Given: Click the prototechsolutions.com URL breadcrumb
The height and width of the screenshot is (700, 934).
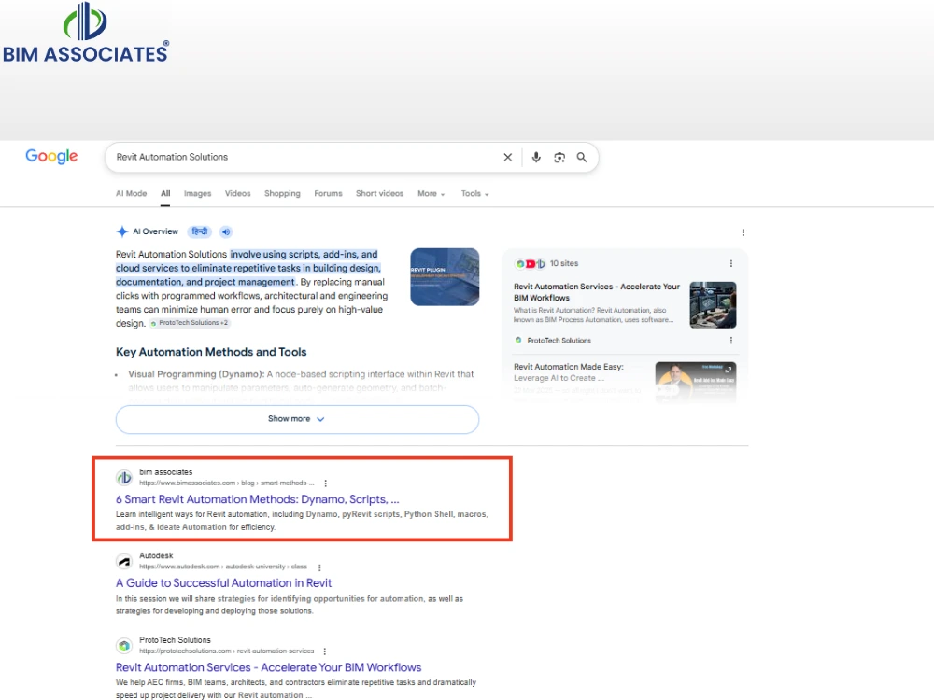Looking at the screenshot, I should point(226,651).
